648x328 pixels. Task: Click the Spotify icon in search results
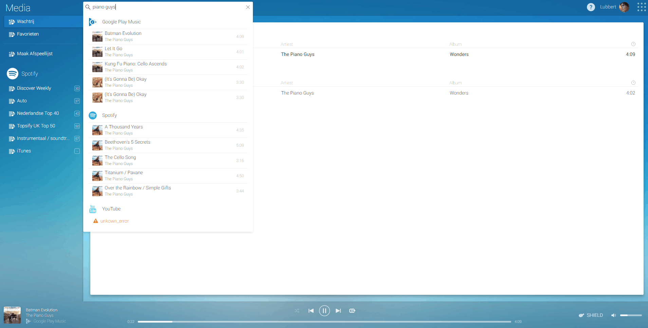click(93, 116)
